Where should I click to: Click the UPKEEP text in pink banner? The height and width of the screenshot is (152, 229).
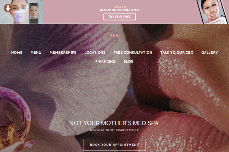point(120,7)
